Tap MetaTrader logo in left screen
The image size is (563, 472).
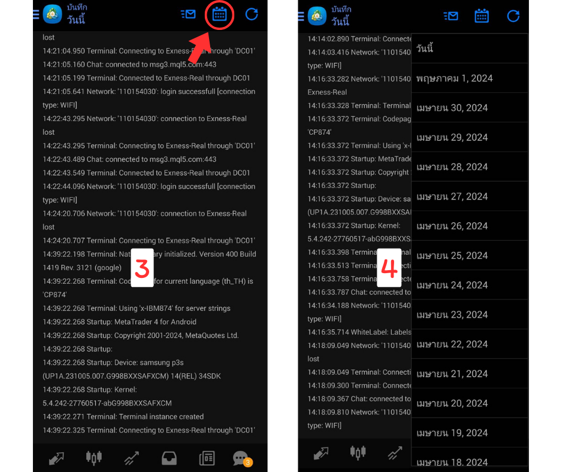53,14
